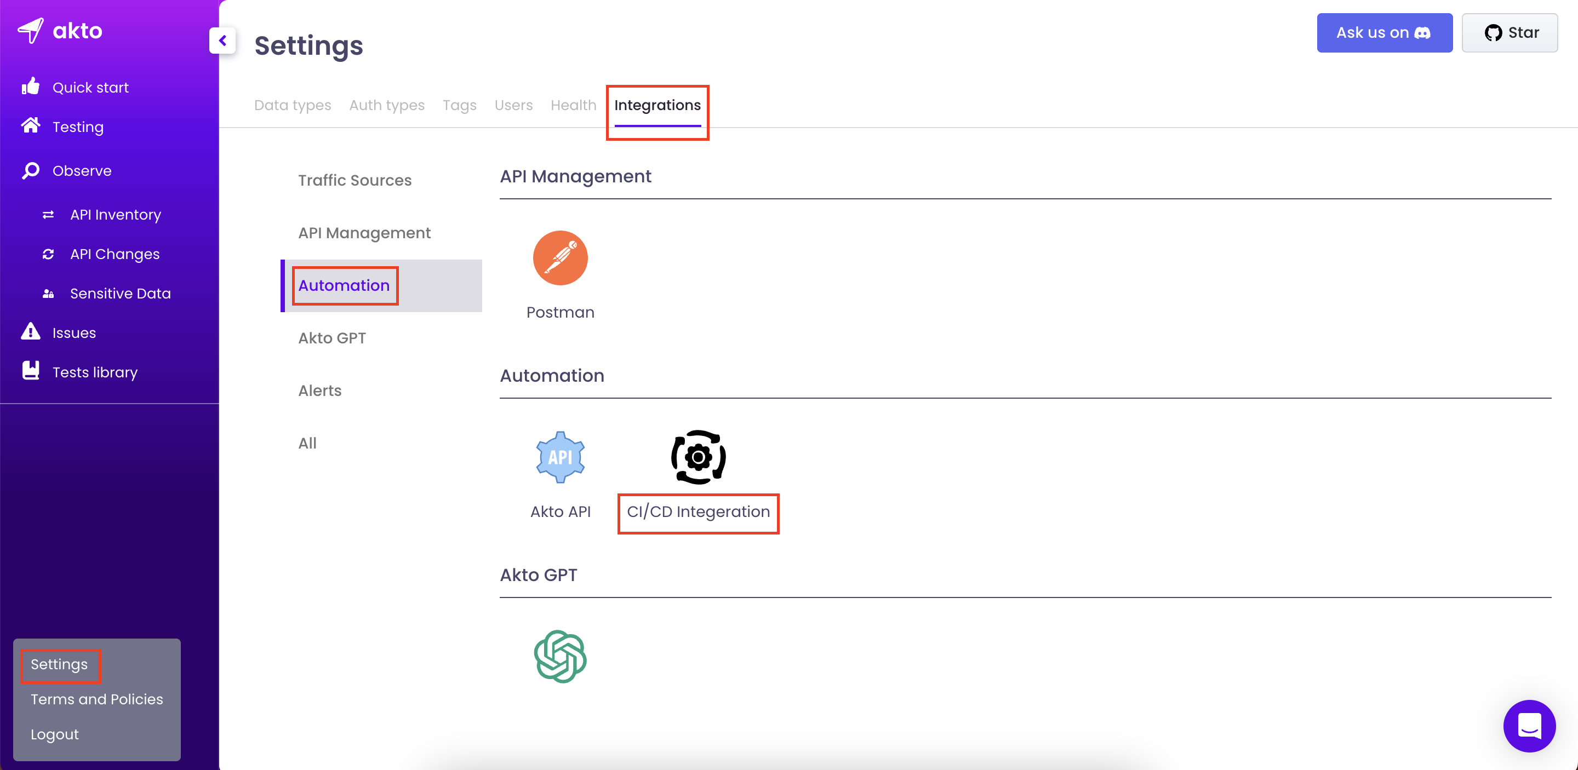1578x770 pixels.
Task: Open the Observe section in sidebar
Action: (x=82, y=171)
